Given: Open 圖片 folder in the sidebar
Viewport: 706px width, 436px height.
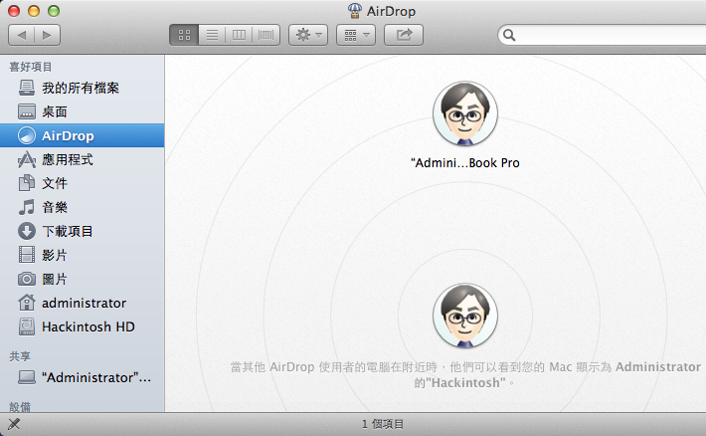Looking at the screenshot, I should point(82,279).
